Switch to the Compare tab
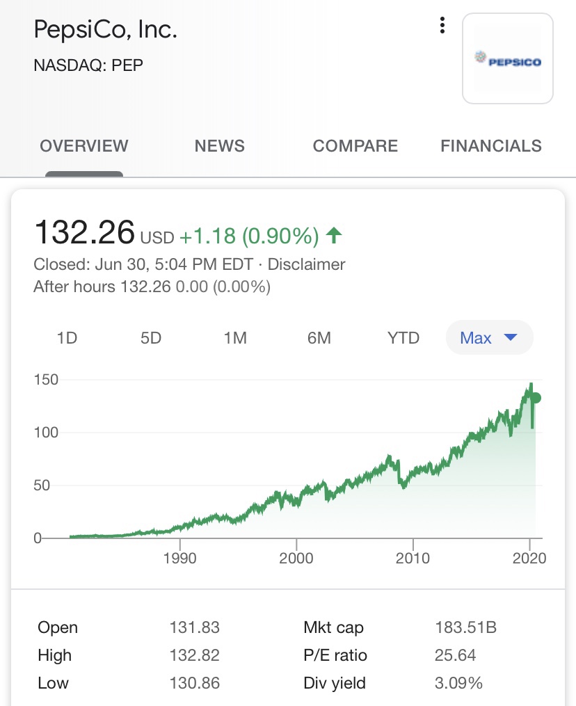Viewport: 576px width, 706px height. (355, 146)
